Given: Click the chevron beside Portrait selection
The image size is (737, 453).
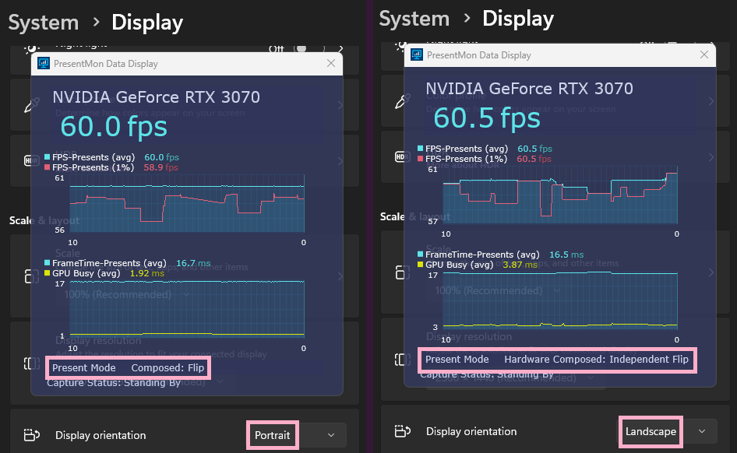Looking at the screenshot, I should pyautogui.click(x=331, y=435).
